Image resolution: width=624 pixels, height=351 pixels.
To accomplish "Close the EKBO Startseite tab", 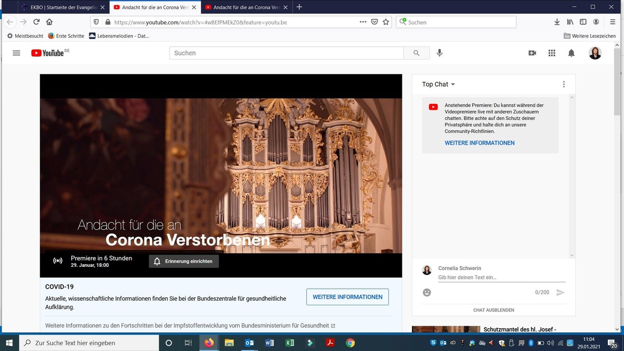I will point(103,7).
